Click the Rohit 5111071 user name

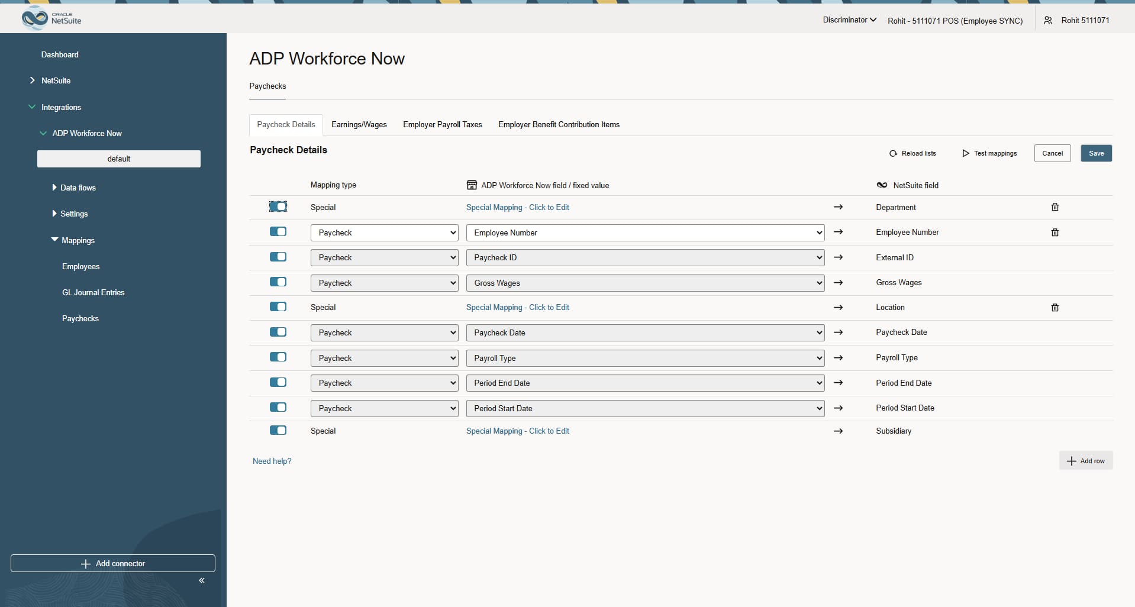click(x=1085, y=20)
